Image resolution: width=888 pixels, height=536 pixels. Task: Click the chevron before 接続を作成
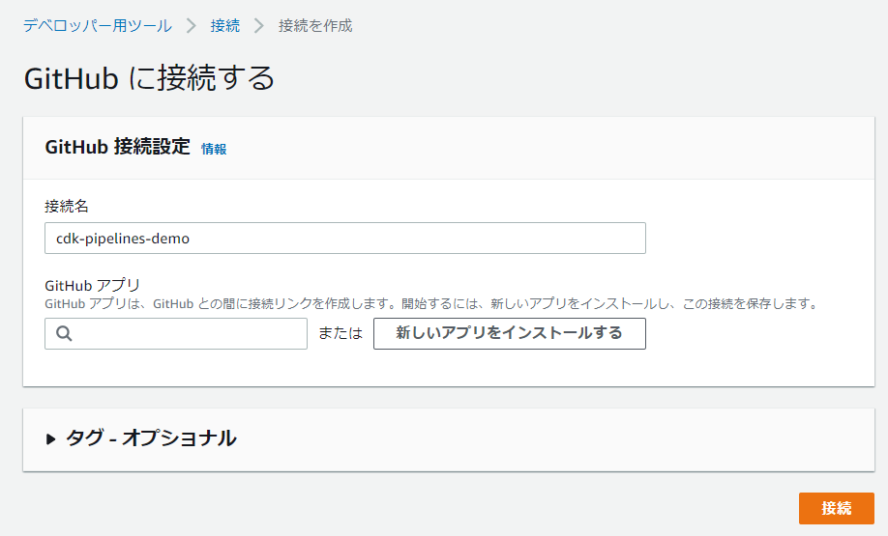coord(259,25)
